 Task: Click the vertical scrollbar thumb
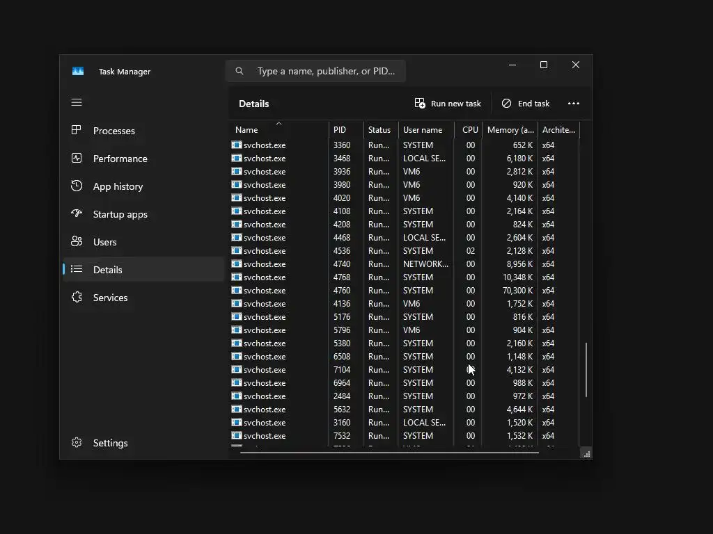(x=586, y=370)
